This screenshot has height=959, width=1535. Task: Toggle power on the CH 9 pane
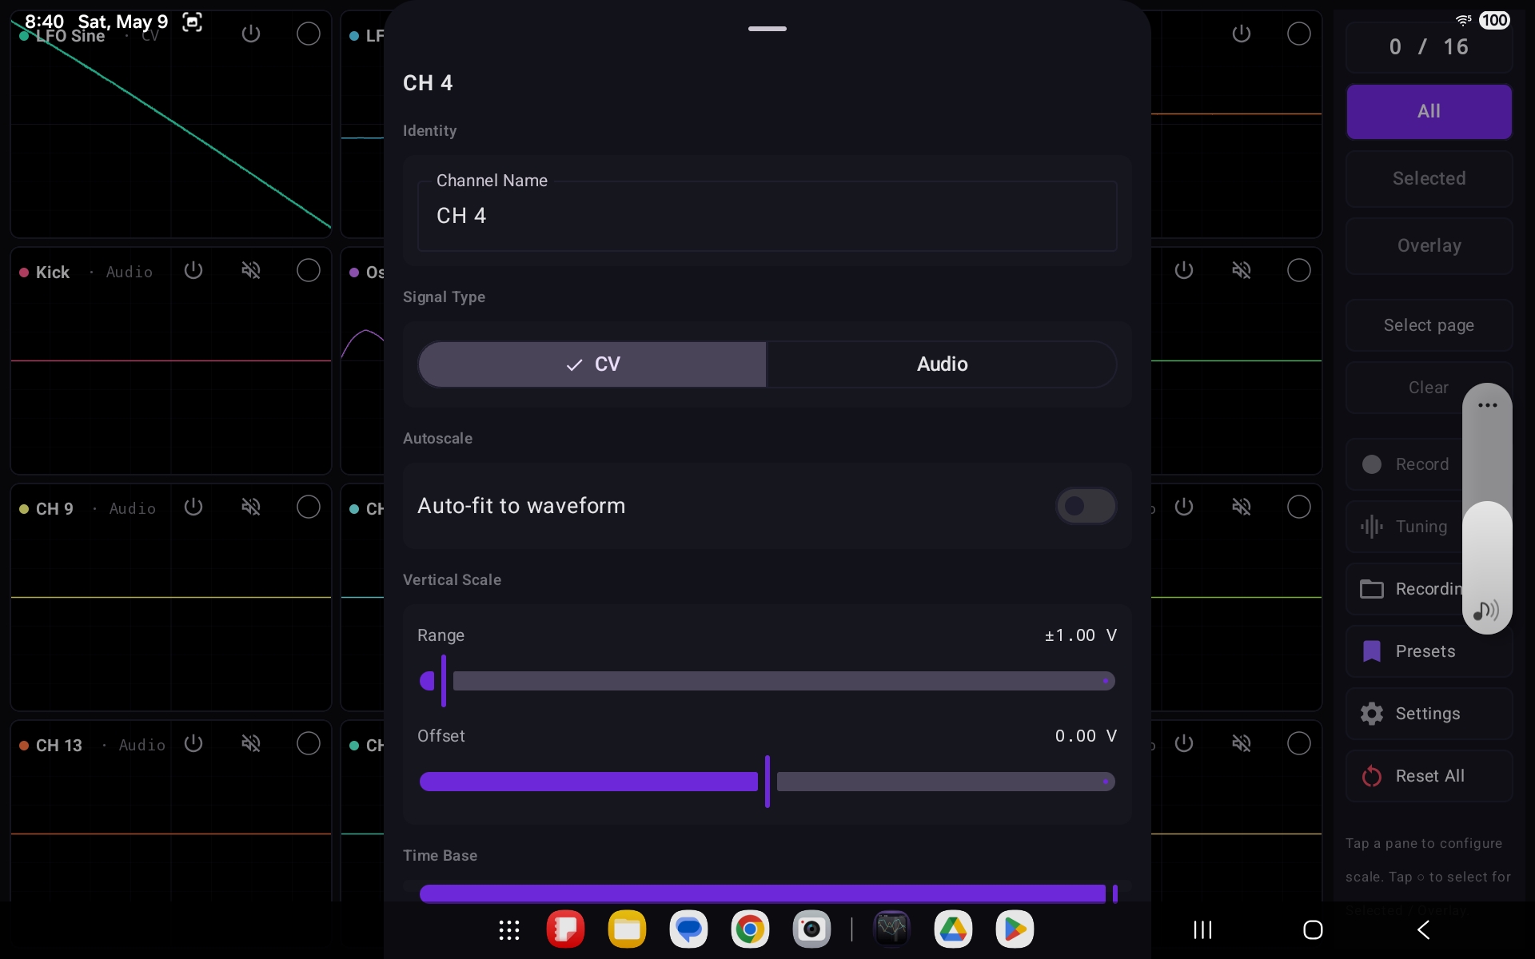coord(193,507)
